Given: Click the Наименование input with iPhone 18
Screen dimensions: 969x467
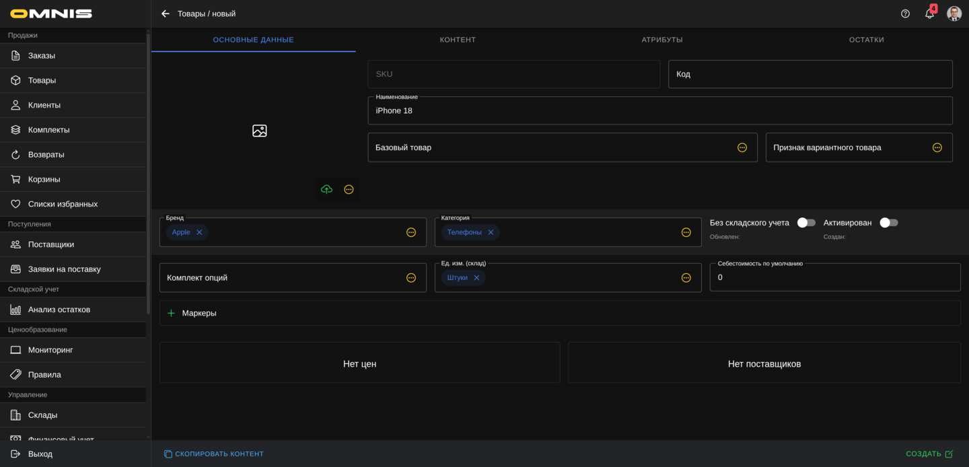Looking at the screenshot, I should coord(659,111).
